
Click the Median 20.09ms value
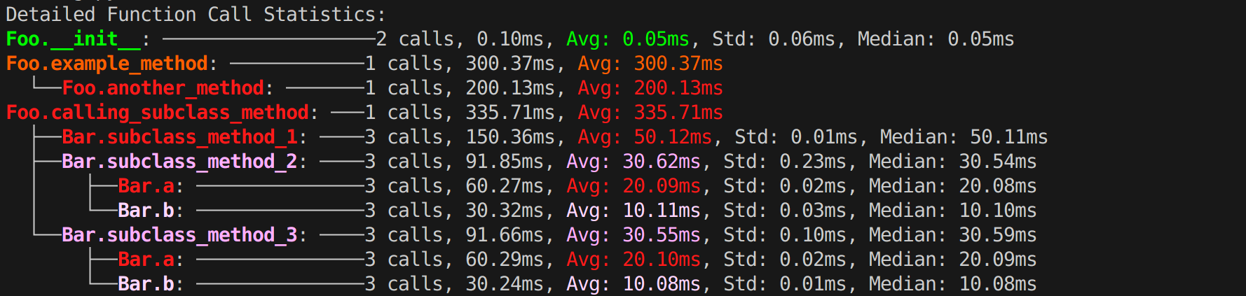click(x=998, y=260)
